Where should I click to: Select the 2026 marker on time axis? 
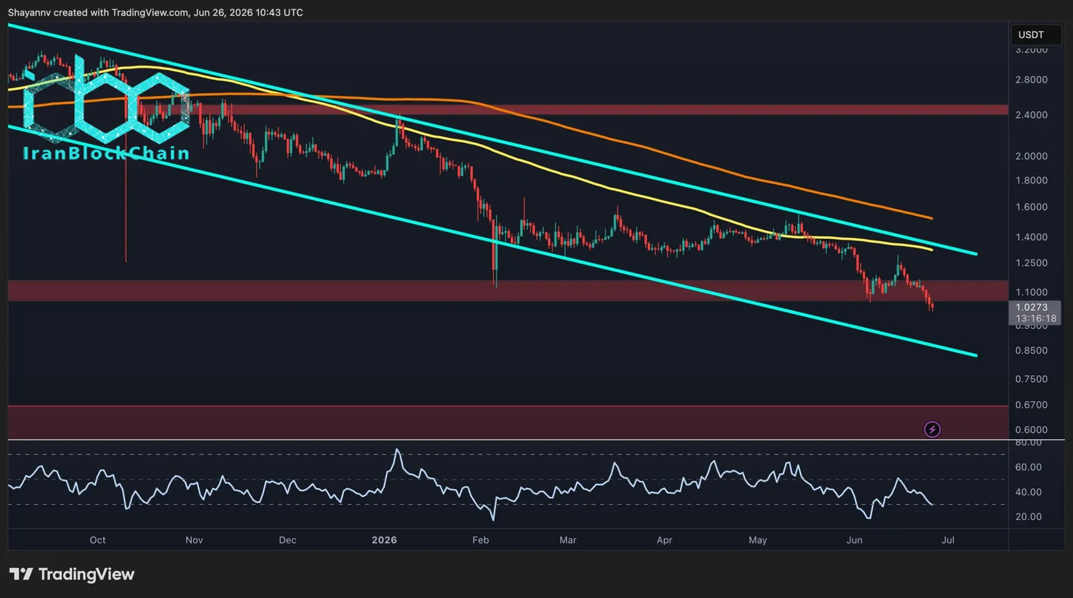tap(384, 540)
